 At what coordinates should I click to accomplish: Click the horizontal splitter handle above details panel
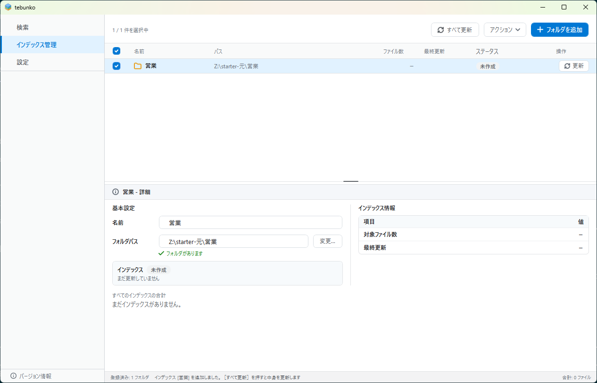[351, 181]
